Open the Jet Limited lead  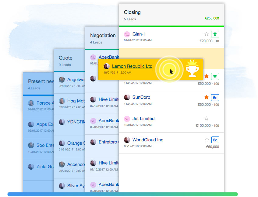143,119
